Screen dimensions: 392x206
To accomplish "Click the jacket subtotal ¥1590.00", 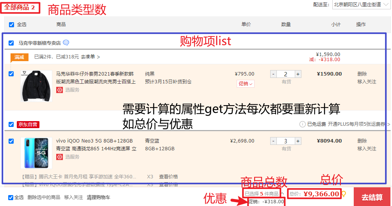I will coord(329,74).
